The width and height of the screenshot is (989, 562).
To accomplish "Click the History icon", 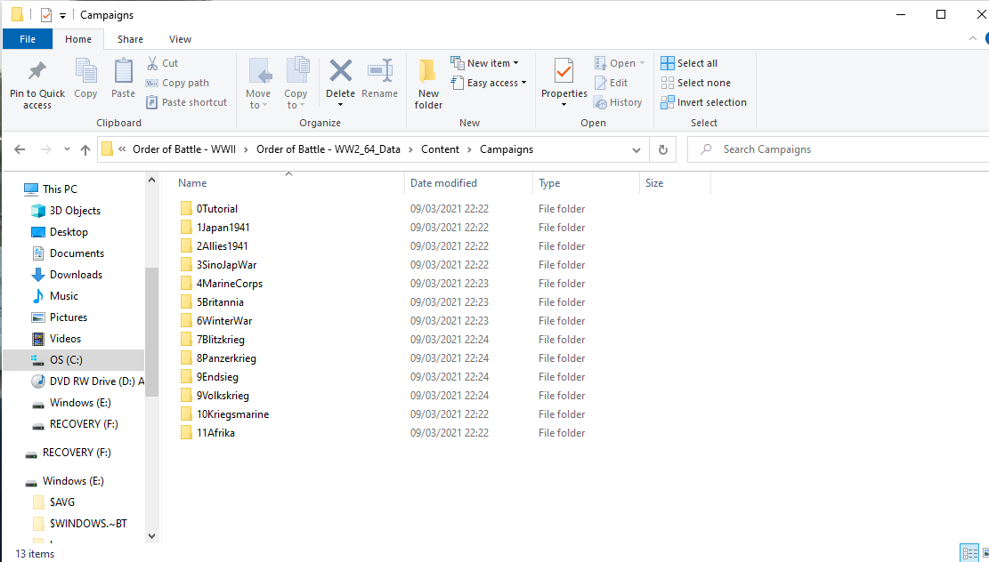I will pos(601,102).
